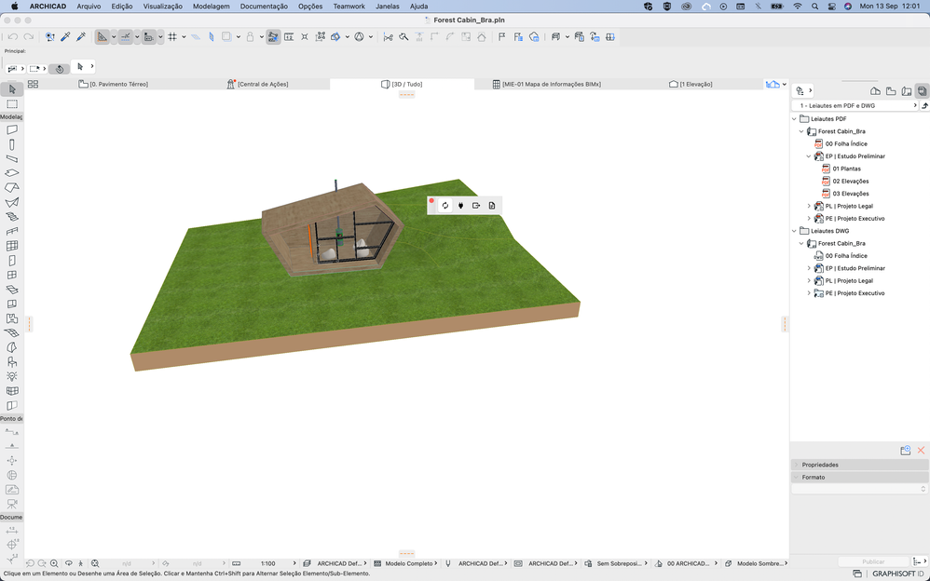The height and width of the screenshot is (581, 930).
Task: Select the Wall tool in the toolbox
Action: coord(12,129)
